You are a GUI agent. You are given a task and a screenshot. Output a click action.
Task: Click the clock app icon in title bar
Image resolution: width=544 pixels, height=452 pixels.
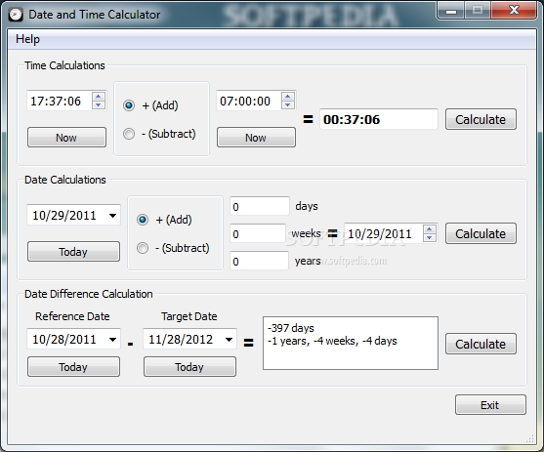(x=16, y=15)
